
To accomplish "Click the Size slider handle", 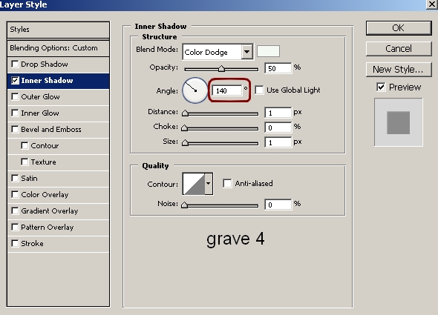I will tap(185, 143).
